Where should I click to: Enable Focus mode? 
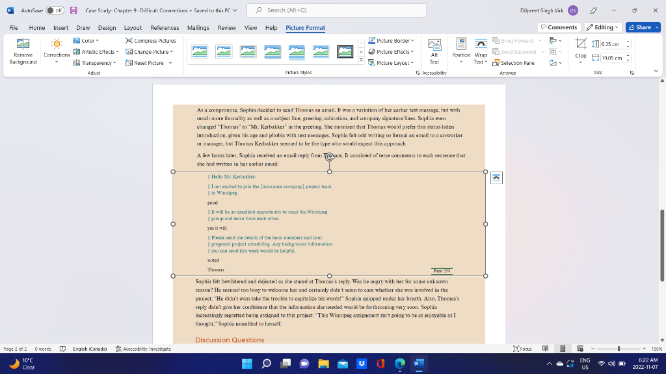coord(522,349)
